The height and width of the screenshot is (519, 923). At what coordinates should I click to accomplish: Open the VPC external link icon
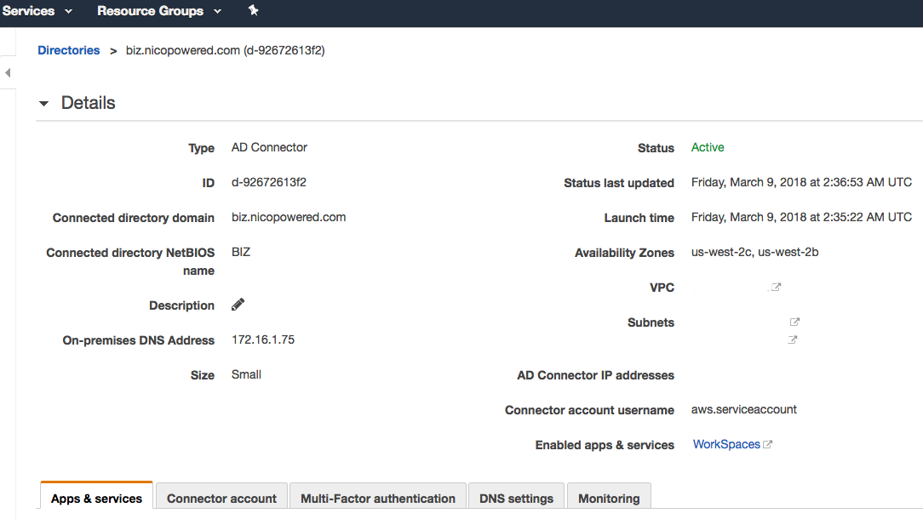point(776,288)
